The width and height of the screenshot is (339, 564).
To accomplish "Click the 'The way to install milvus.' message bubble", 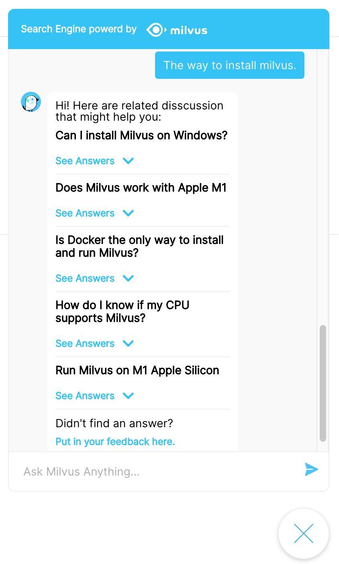I will click(229, 65).
